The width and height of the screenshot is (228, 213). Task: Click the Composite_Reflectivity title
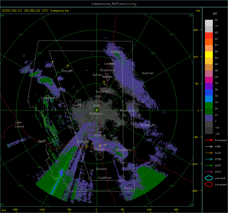(114, 4)
